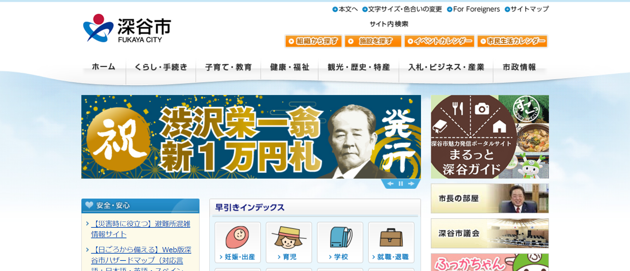Viewport: 630px width, 271px height.
Task: Open the 市長の部屋 banner
Action: (490, 198)
